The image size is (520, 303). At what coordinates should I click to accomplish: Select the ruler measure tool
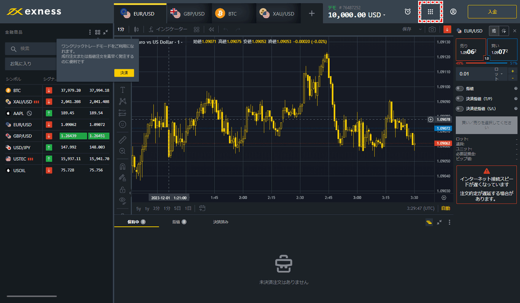pos(123,140)
